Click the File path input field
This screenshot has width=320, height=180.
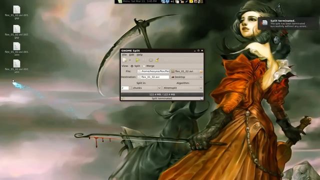coord(153,71)
